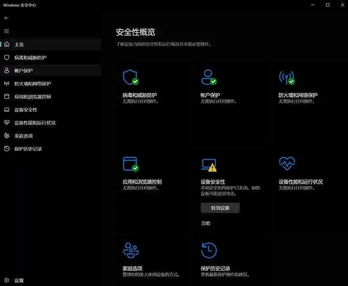Open the large firewall antenna tile icon
The height and width of the screenshot is (286, 348).
(x=287, y=78)
